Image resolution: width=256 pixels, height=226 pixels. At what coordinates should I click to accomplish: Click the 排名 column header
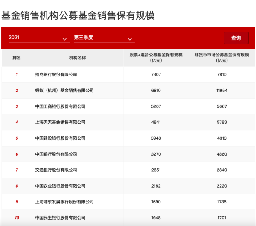[17, 58]
